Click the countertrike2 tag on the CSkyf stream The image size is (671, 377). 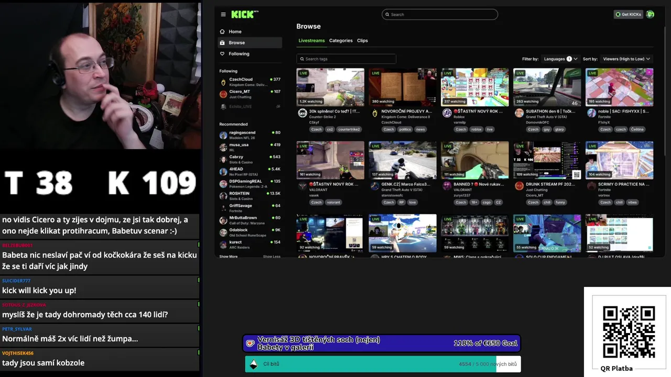349,129
